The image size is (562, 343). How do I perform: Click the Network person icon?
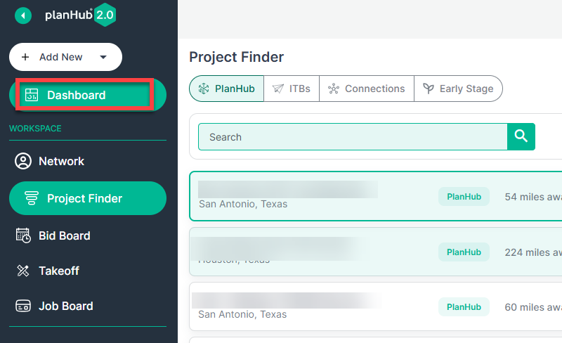coord(23,161)
